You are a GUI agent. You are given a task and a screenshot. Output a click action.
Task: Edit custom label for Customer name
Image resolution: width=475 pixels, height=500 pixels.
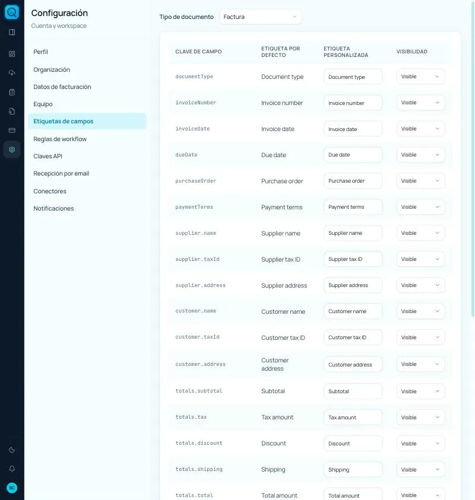[x=353, y=311]
